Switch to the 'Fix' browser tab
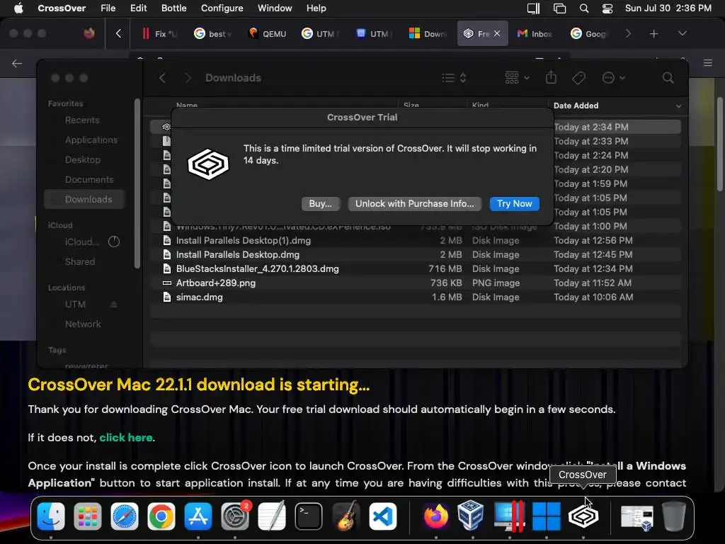 (159, 33)
